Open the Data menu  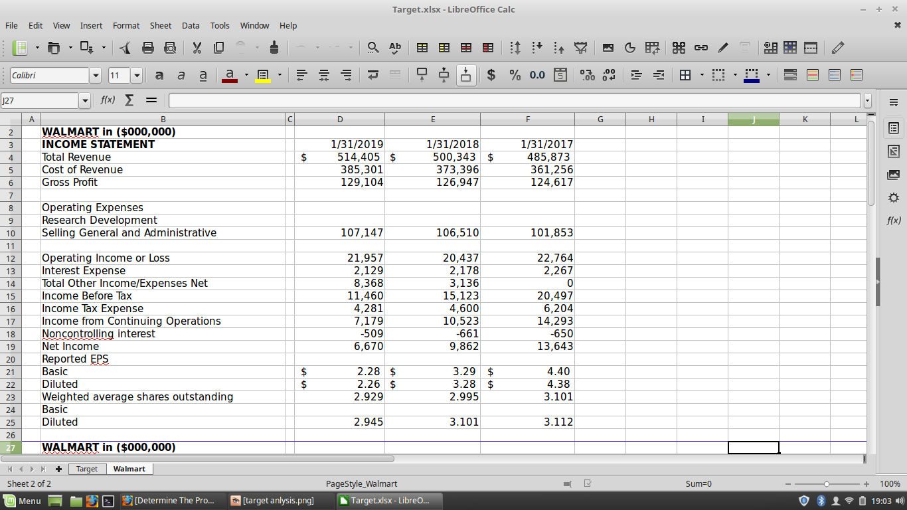191,25
